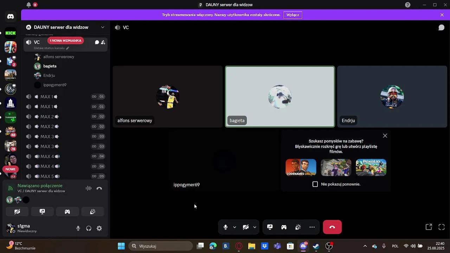Close the activity suggestions popup
This screenshot has width=450, height=253.
pyautogui.click(x=385, y=136)
